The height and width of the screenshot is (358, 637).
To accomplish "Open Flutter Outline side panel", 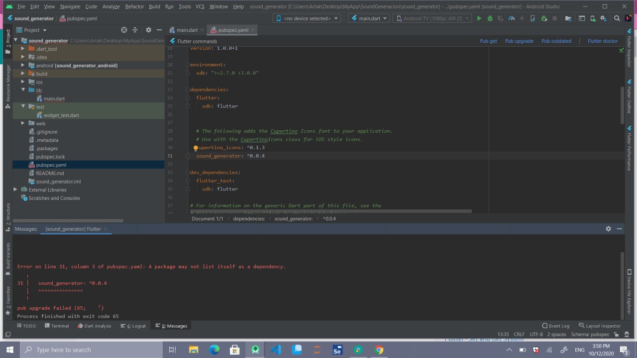I will coord(630,96).
